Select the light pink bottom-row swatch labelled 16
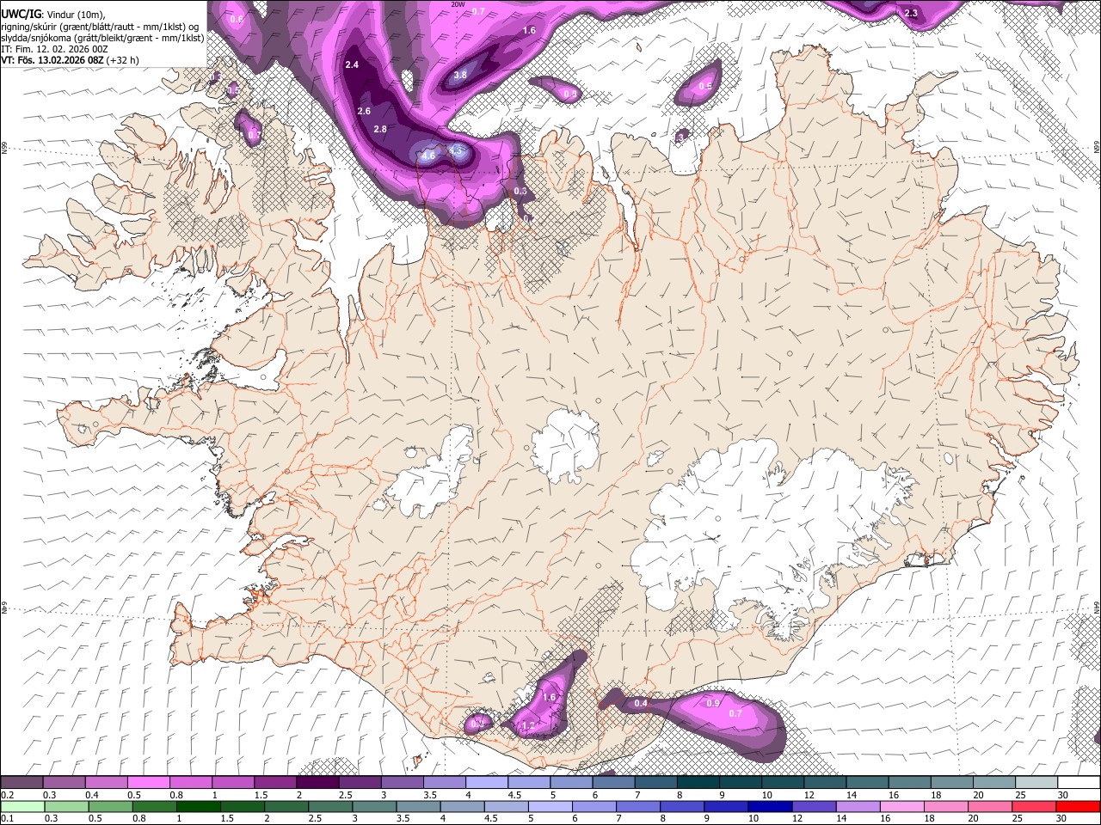 [901, 806]
